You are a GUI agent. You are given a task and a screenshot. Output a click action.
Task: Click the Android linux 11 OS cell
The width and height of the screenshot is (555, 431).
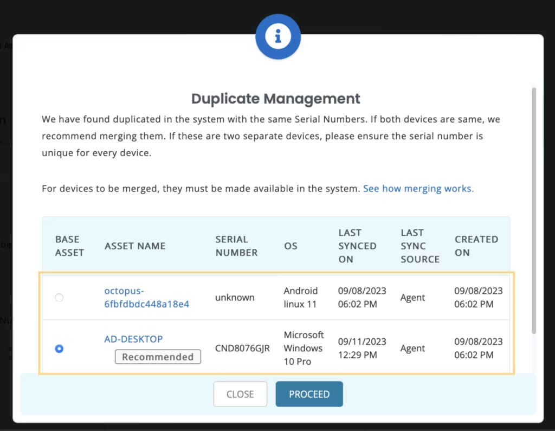pyautogui.click(x=300, y=297)
